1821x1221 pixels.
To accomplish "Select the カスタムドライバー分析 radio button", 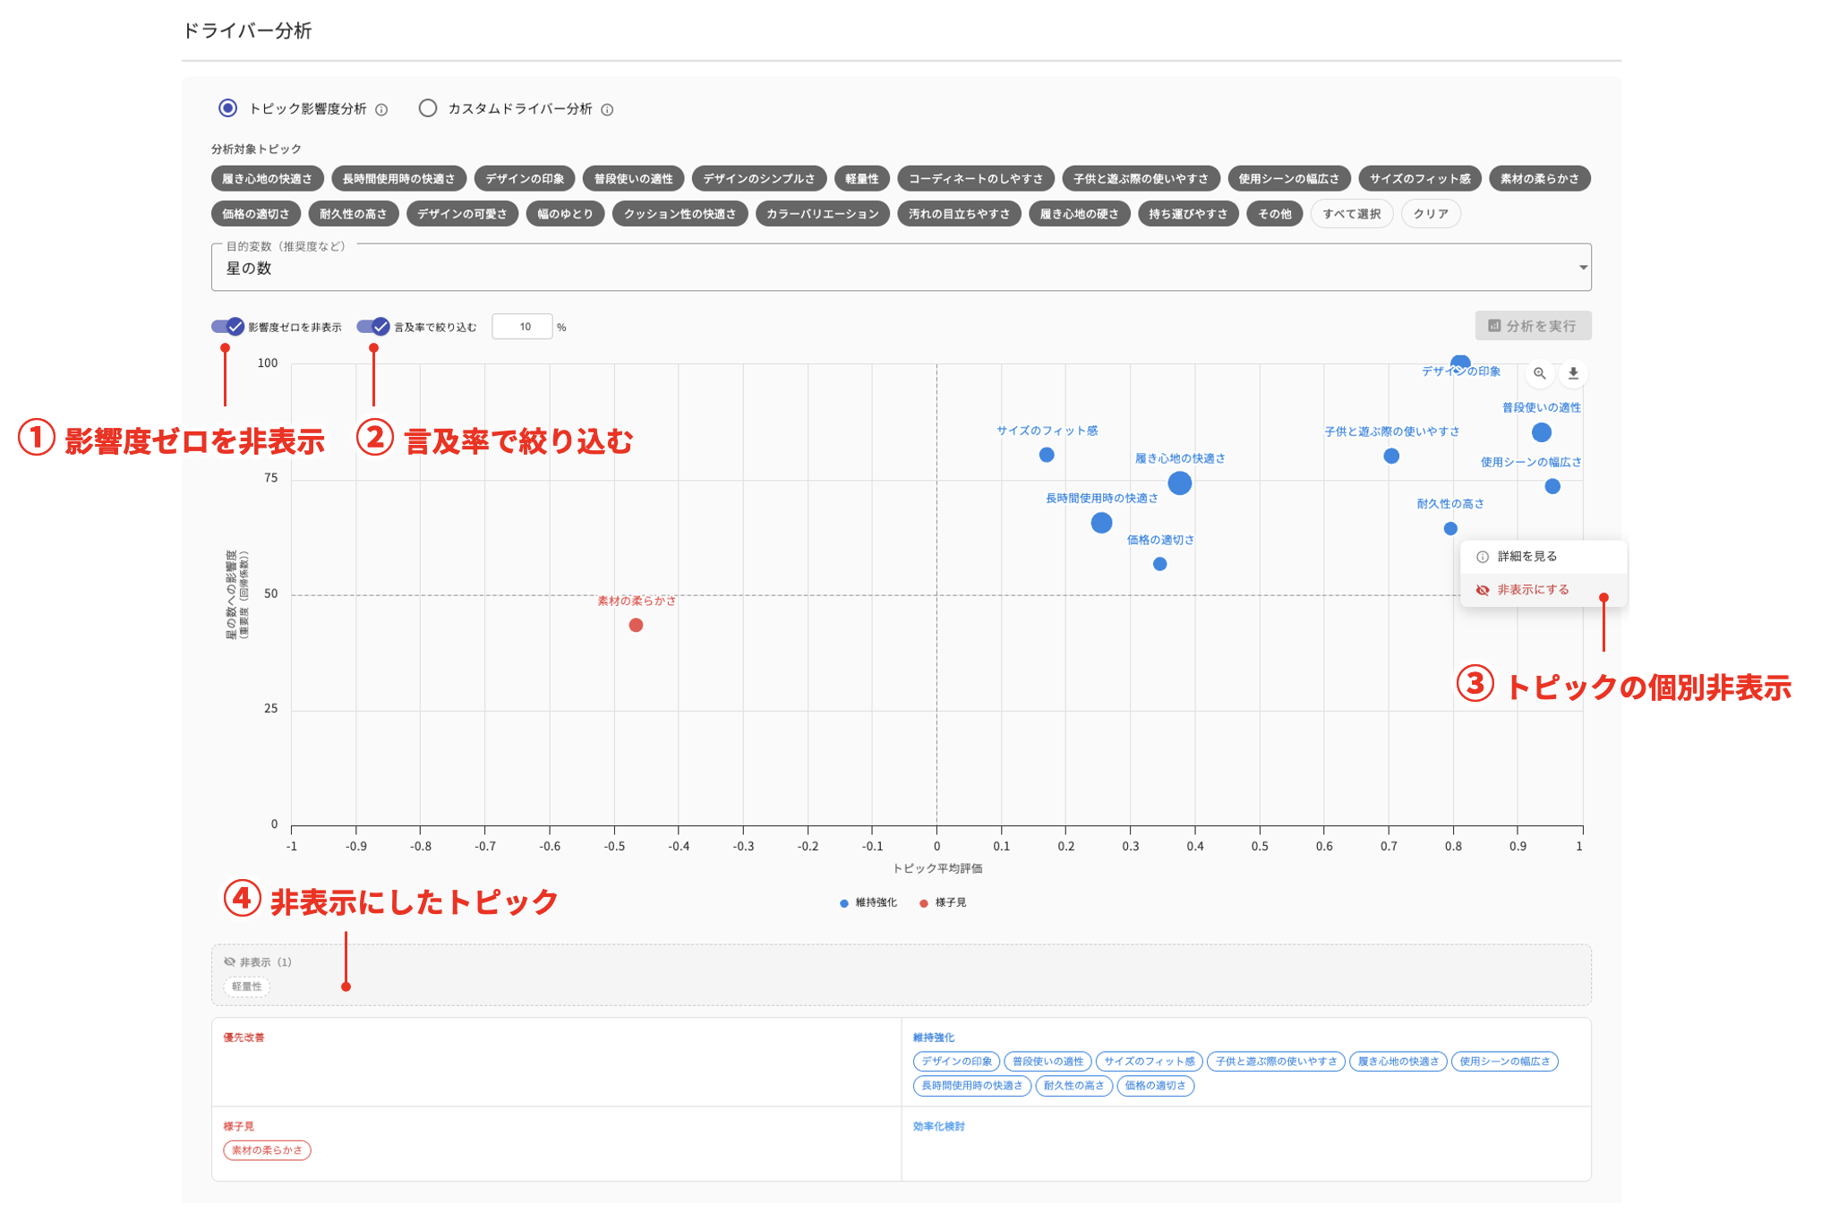I will tap(428, 108).
